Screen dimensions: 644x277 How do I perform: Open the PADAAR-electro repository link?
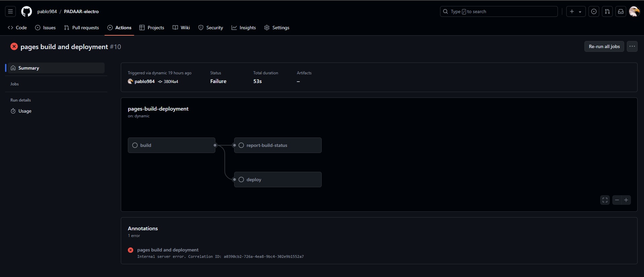[x=81, y=11]
